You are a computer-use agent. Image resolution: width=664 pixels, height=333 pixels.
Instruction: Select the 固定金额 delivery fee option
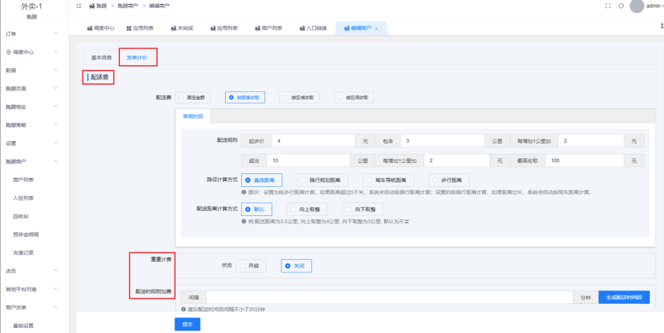click(x=194, y=98)
